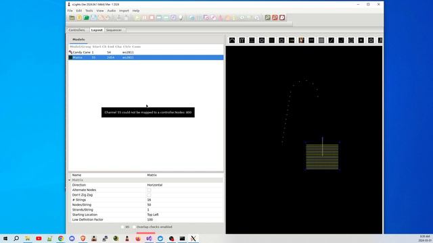Open the Edit menu

click(x=79, y=11)
